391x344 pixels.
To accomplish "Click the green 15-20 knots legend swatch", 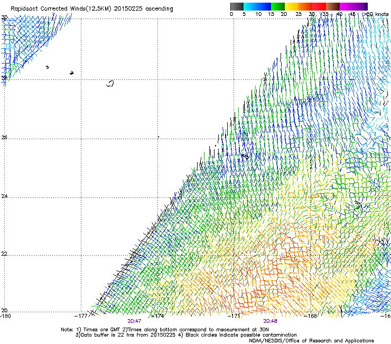I will click(x=278, y=6).
